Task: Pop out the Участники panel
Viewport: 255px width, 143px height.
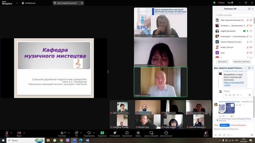Action: (249, 9)
